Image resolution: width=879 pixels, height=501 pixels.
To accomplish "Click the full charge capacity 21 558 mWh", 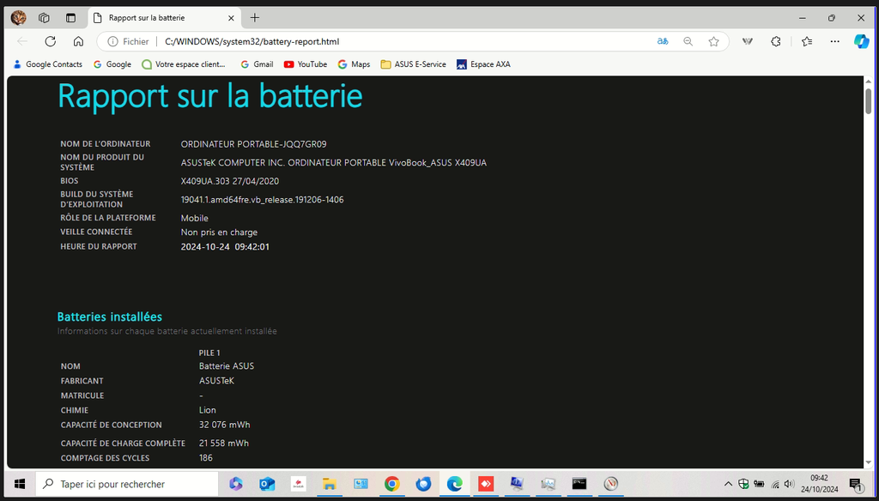I will 224,444.
